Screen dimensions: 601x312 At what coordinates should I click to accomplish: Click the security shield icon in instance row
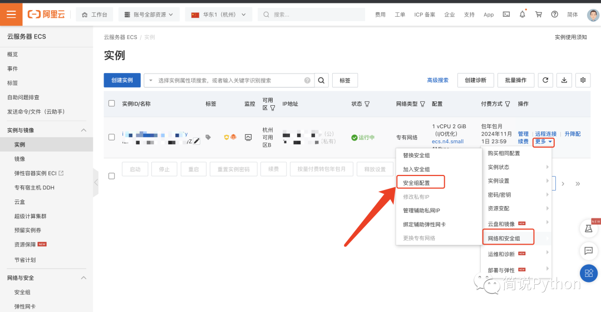(226, 137)
